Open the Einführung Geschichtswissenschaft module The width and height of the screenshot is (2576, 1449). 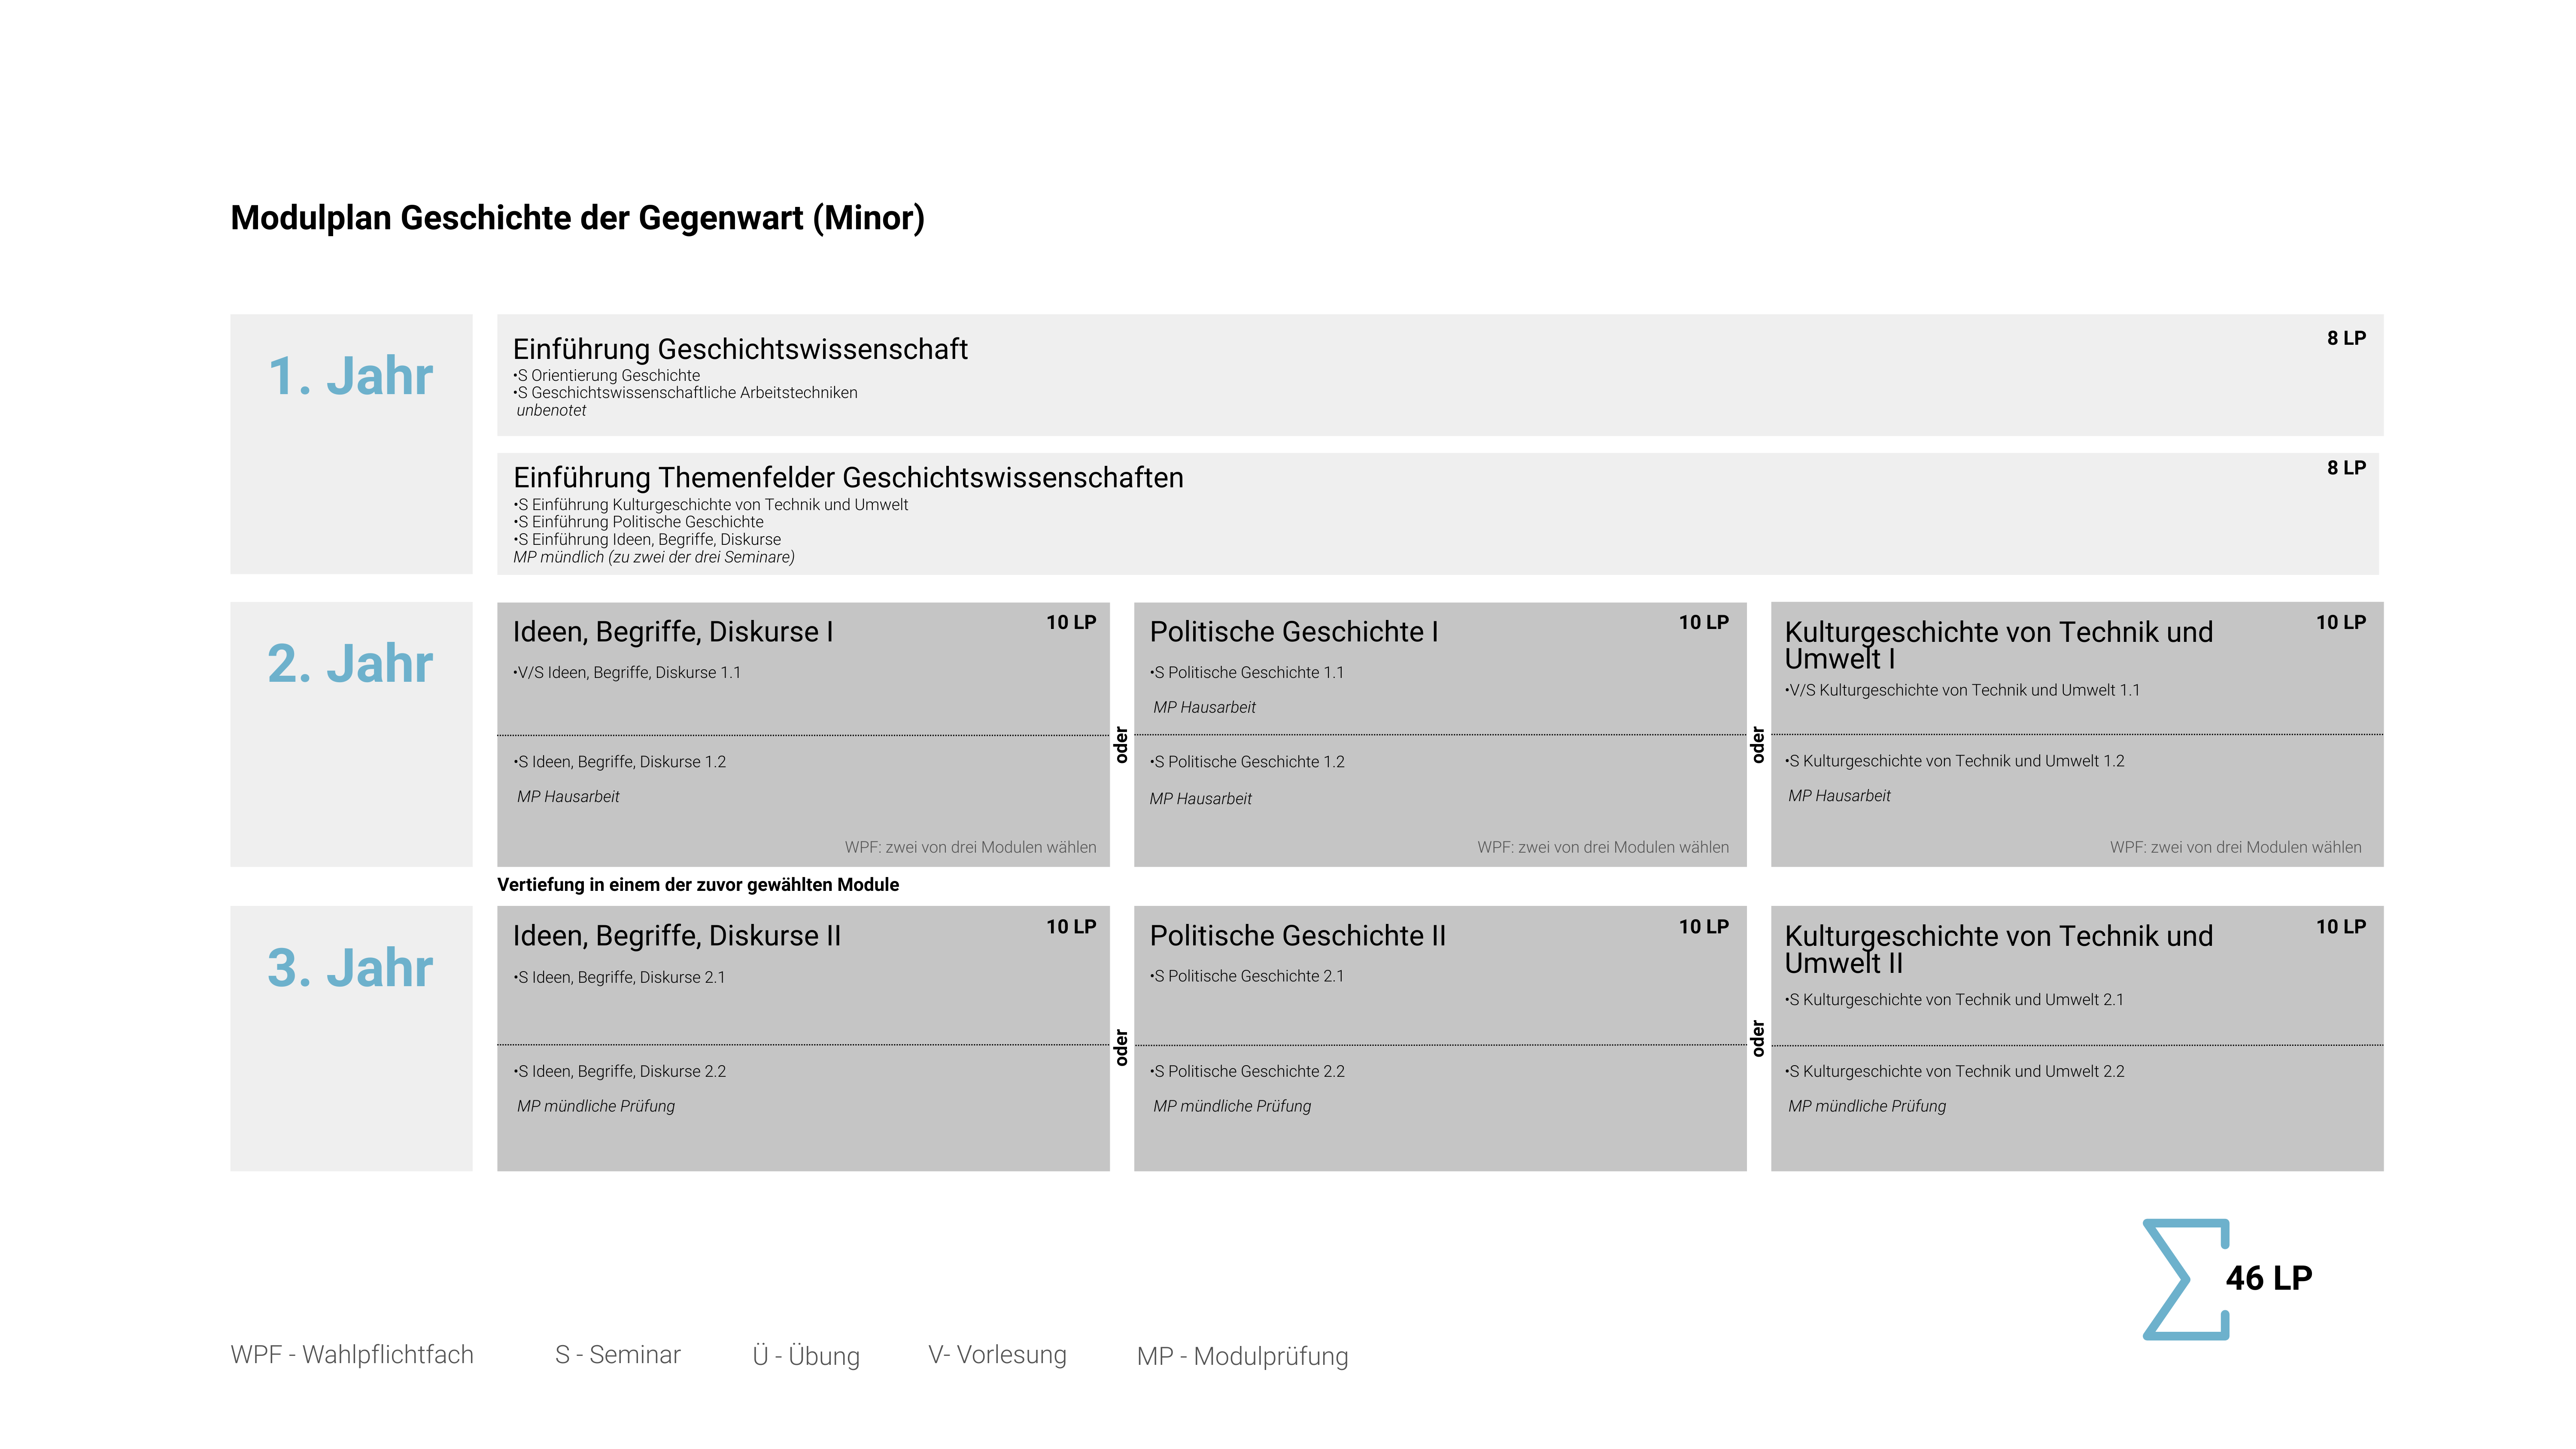pyautogui.click(x=1440, y=375)
